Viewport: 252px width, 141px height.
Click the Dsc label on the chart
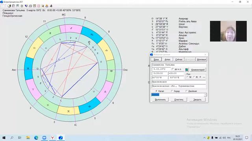pyautogui.click(x=125, y=70)
